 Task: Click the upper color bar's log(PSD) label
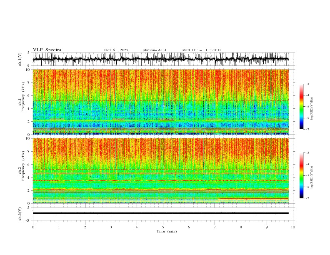(312, 109)
